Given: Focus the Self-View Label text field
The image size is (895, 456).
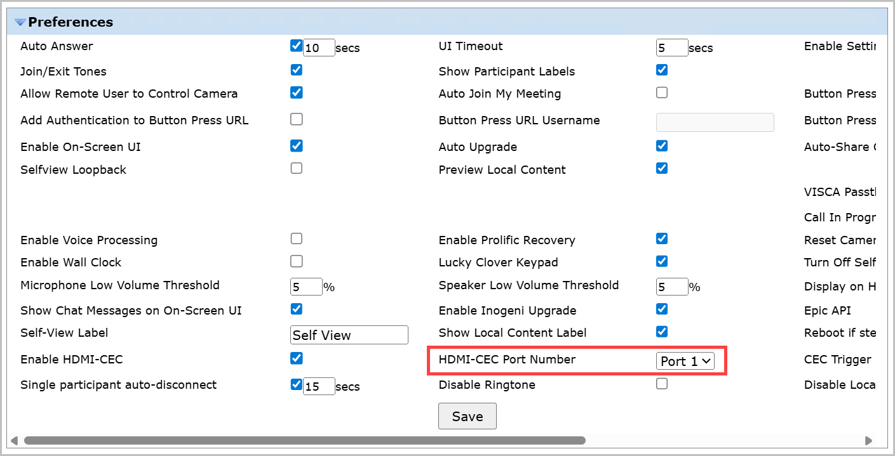Looking at the screenshot, I should (x=349, y=335).
